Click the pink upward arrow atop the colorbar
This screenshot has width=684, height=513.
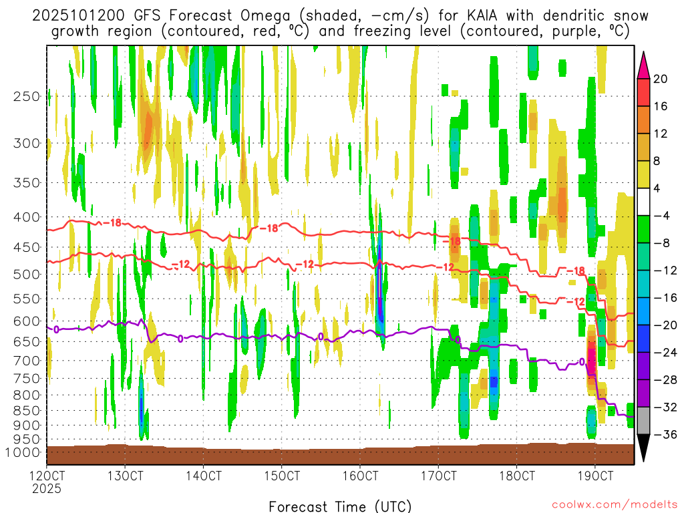pyautogui.click(x=643, y=65)
